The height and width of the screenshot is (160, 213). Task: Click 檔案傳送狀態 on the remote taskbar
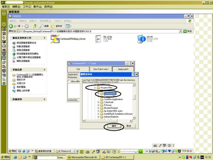(x=44, y=151)
